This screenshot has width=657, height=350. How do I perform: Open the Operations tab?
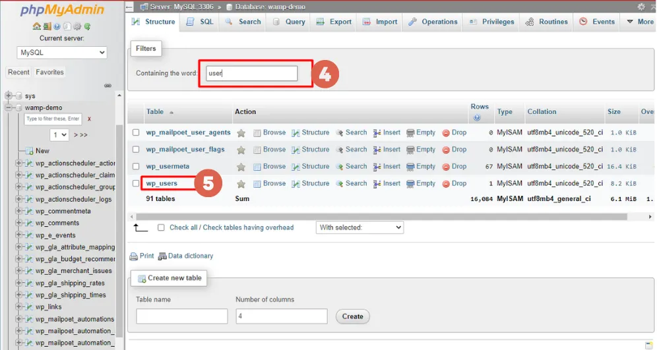pos(433,22)
